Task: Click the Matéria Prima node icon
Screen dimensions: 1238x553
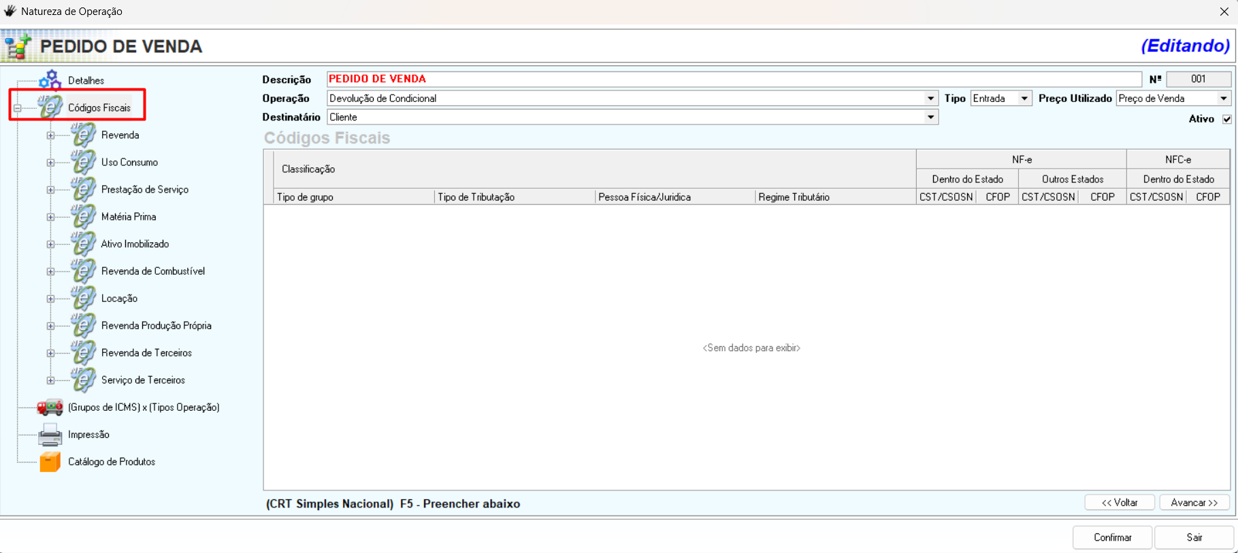Action: [x=83, y=216]
